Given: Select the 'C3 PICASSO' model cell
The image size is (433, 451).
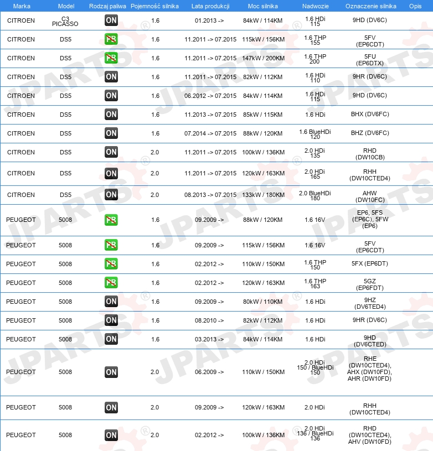Looking at the screenshot, I should [x=65, y=21].
